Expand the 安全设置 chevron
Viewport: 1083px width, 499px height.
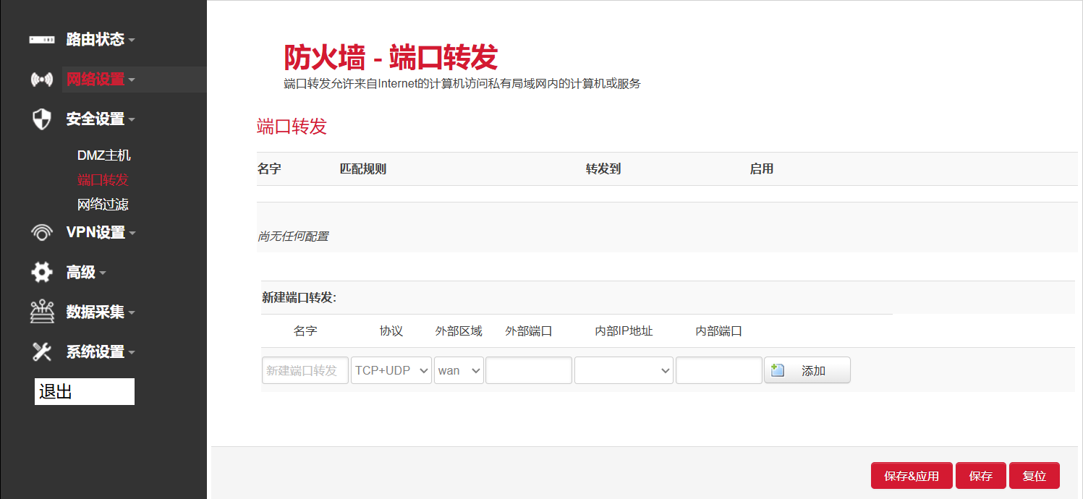click(x=132, y=119)
